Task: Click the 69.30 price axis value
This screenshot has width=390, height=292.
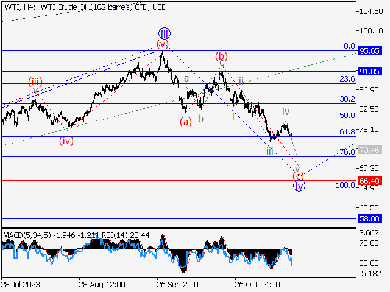Action: click(x=369, y=169)
